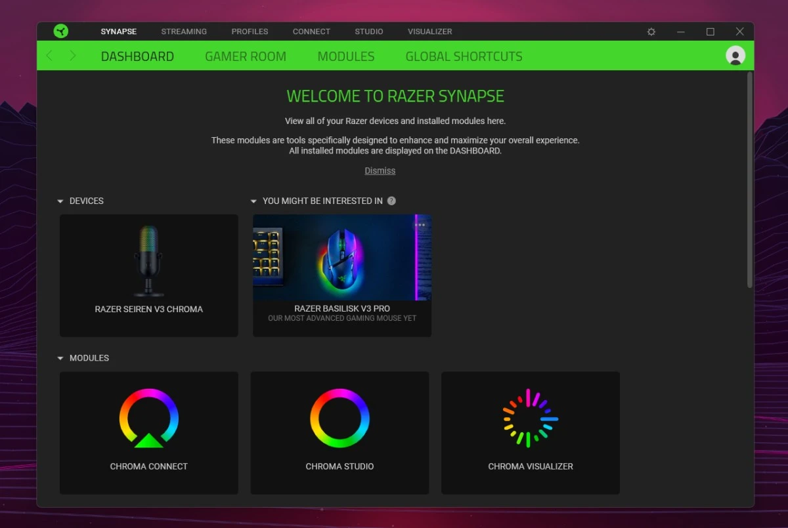Open the settings gear icon
Viewport: 788px width, 528px height.
click(651, 31)
